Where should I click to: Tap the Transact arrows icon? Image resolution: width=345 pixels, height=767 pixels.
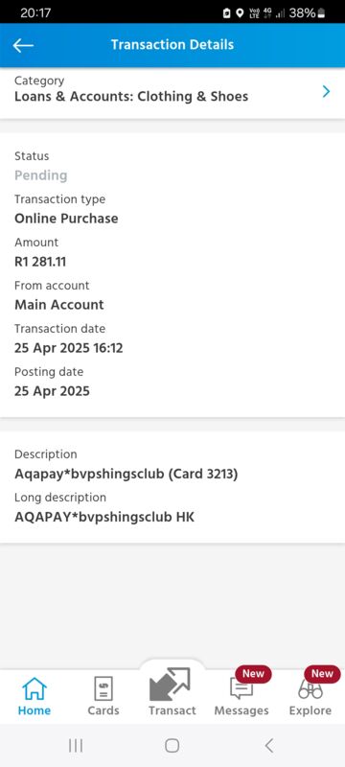170,684
